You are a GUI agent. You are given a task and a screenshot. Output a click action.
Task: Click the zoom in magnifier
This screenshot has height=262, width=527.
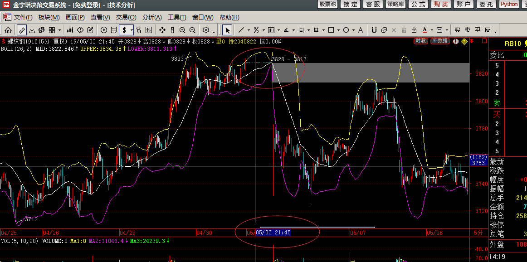point(182,30)
